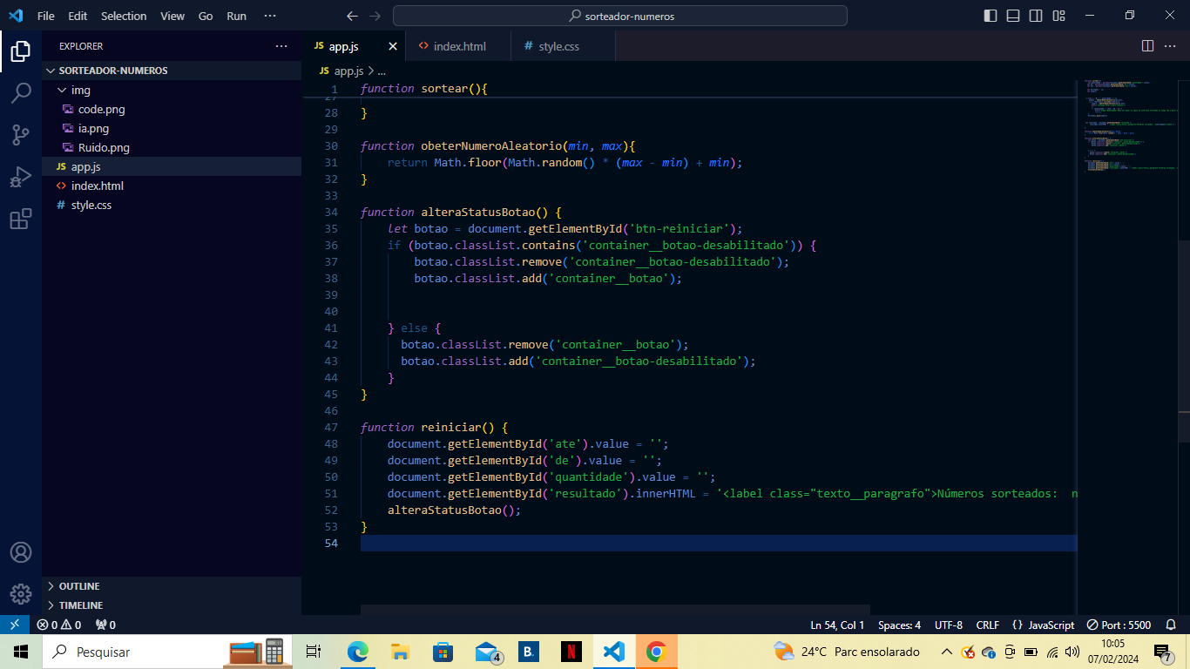The image size is (1190, 669).
Task: Open the errors and warnings indicator
Action: pyautogui.click(x=58, y=625)
